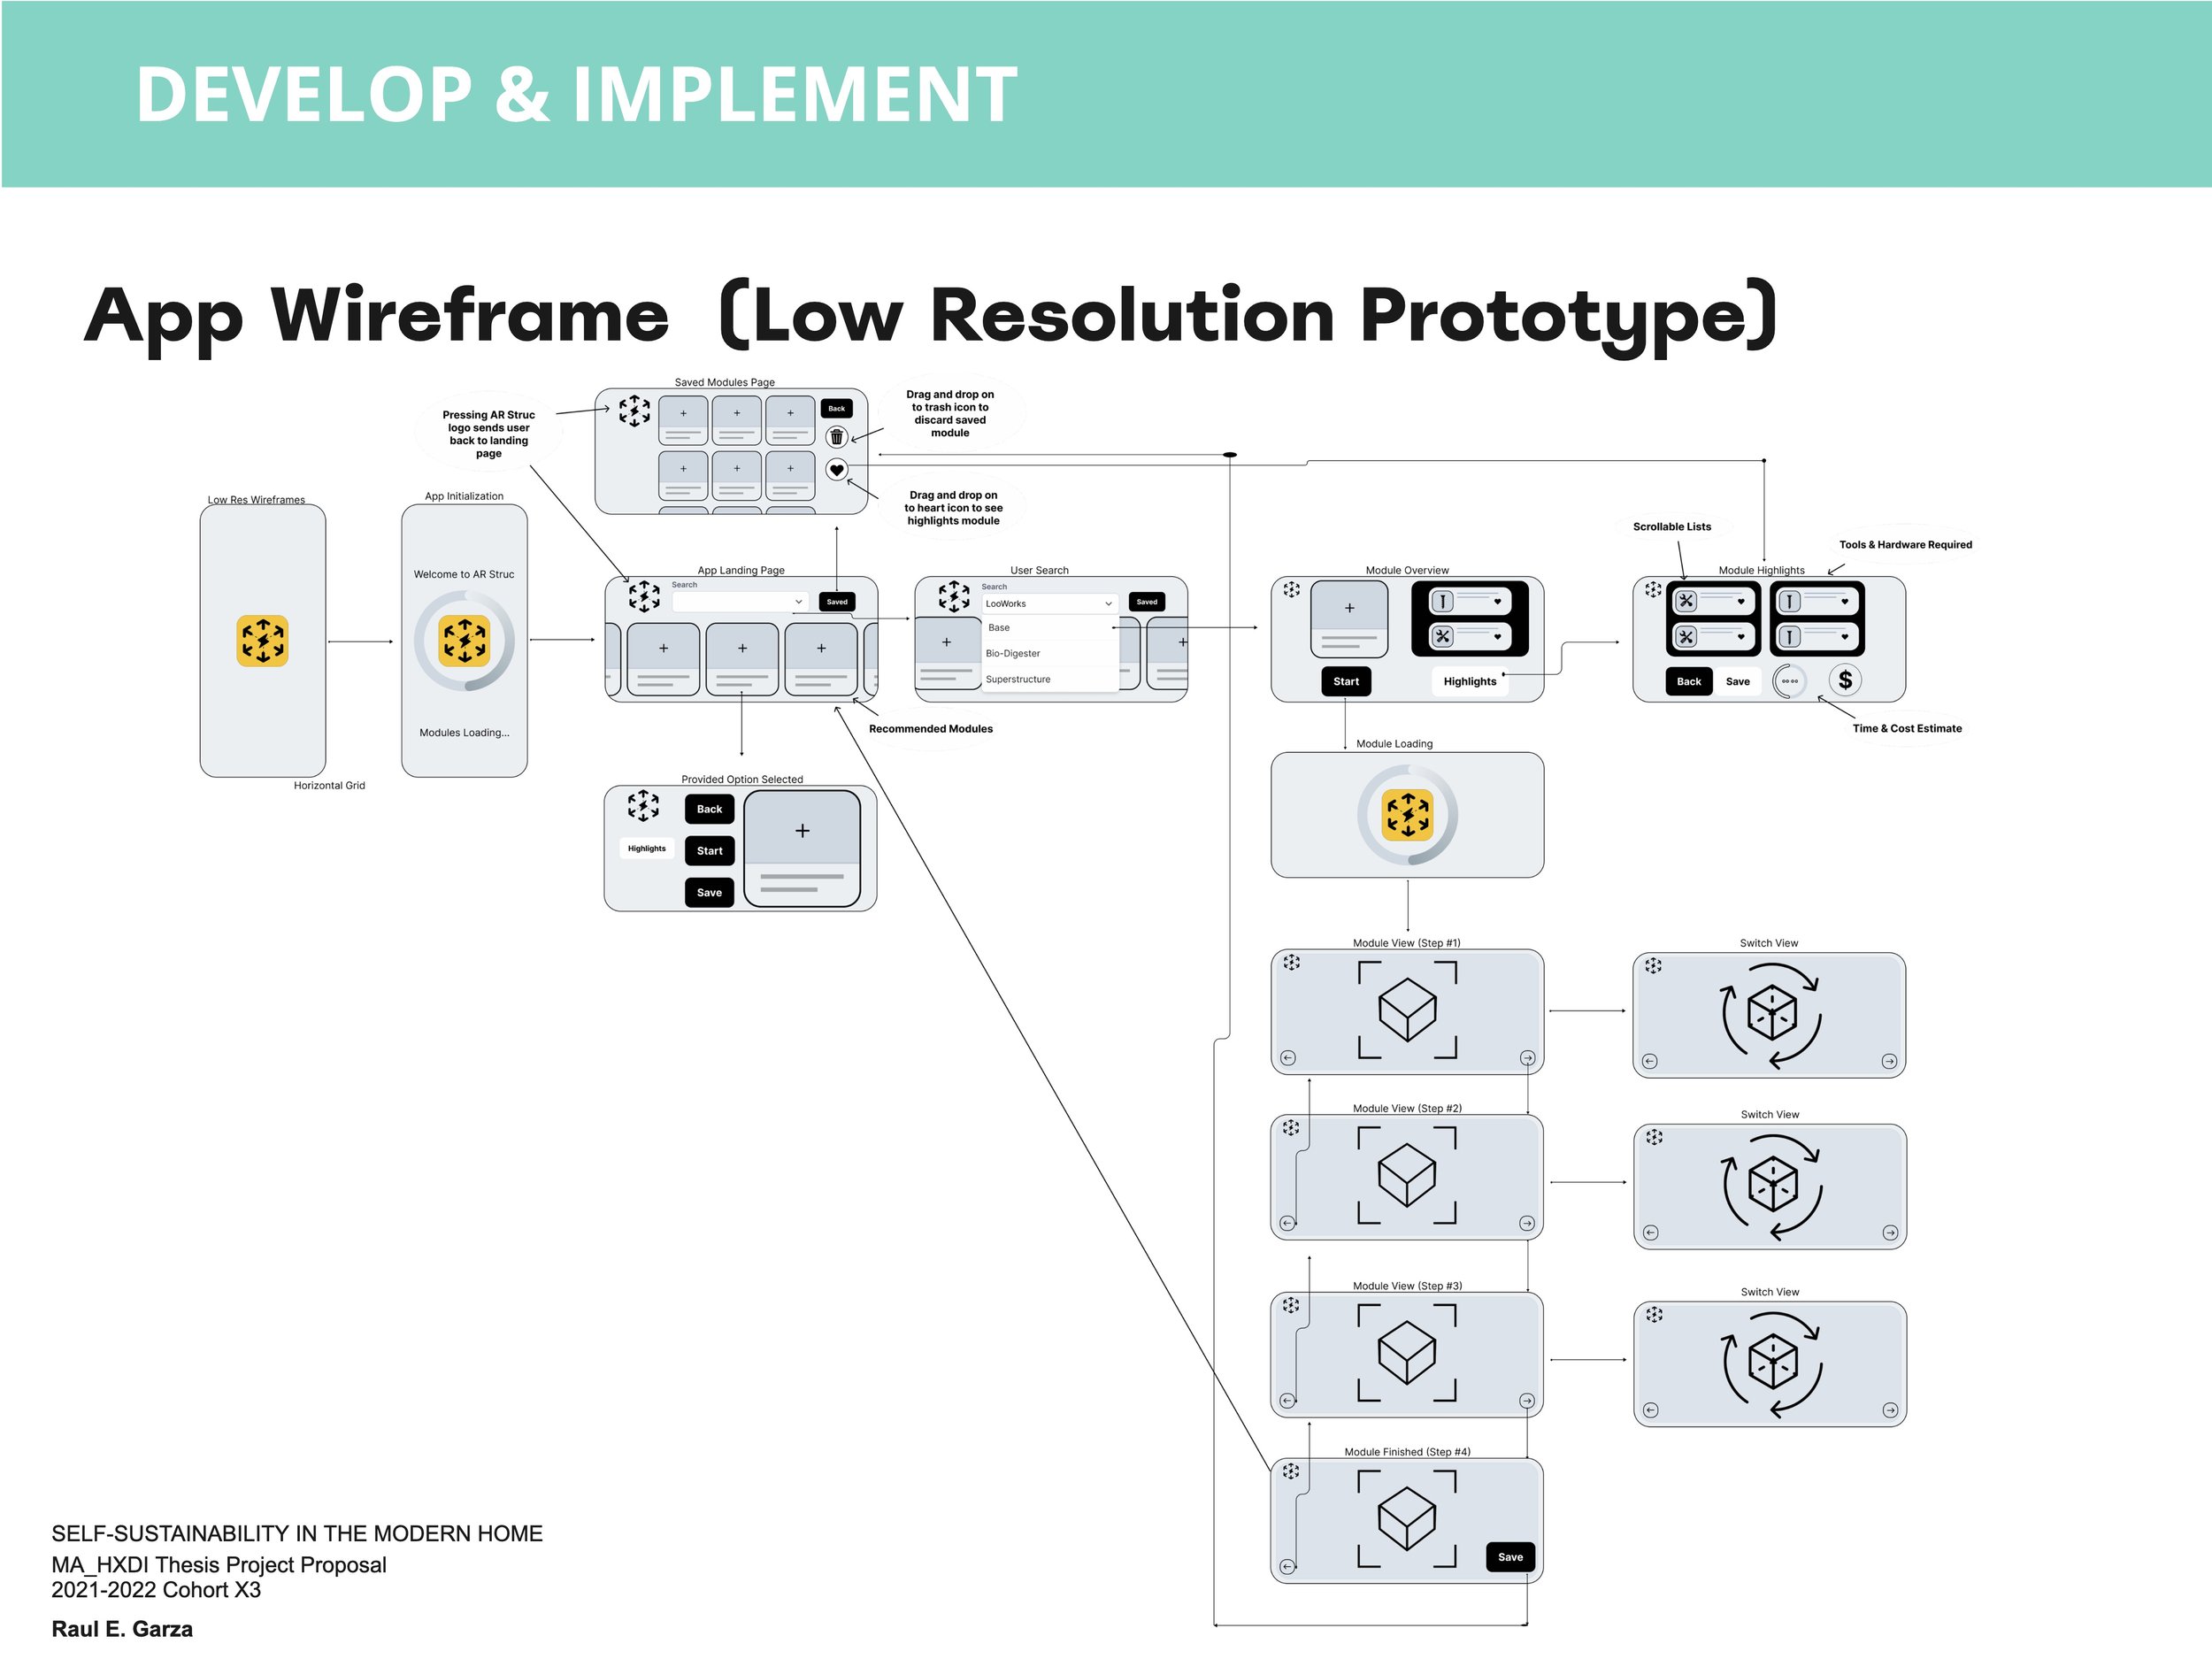
Task: Click Start button on Provided Option Selected
Action: pos(710,851)
